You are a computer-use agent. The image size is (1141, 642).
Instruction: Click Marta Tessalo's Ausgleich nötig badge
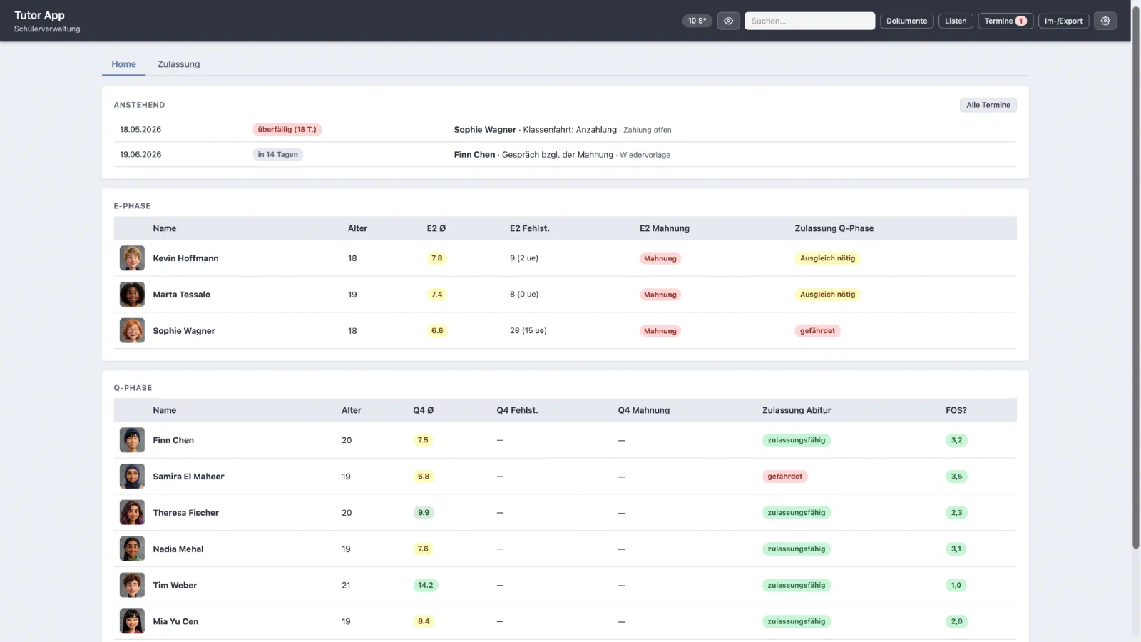tap(827, 295)
